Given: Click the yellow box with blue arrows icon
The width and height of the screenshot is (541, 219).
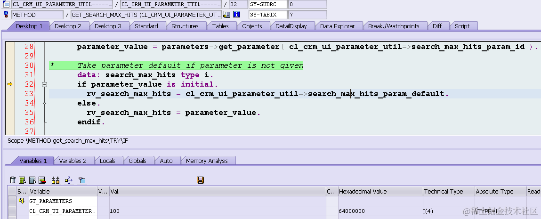Looking at the screenshot, I should point(69,180).
